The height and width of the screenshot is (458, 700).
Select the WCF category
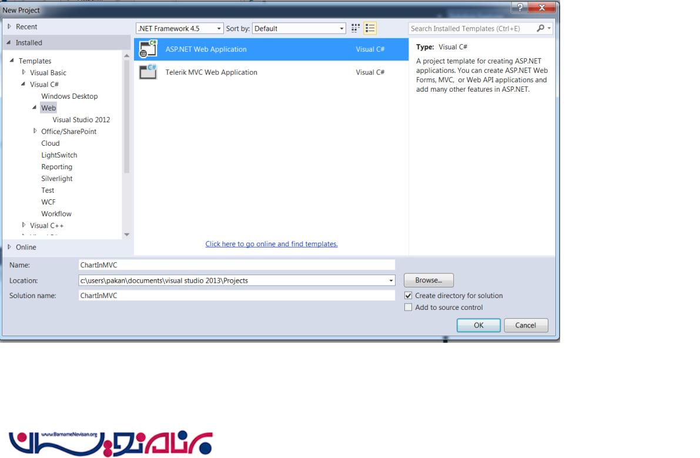point(48,202)
